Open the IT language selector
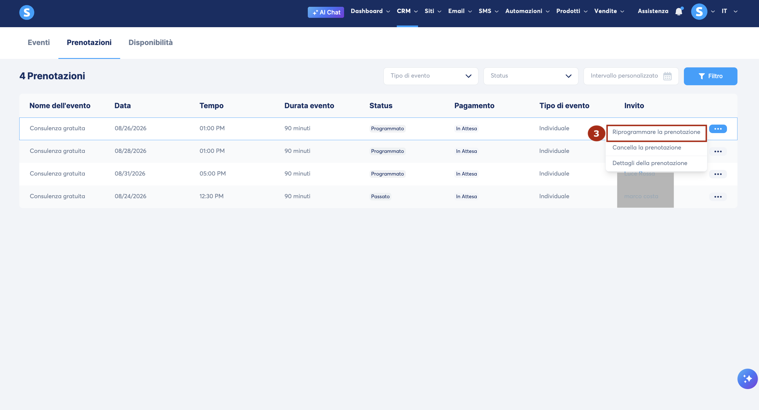This screenshot has height=410, width=759. click(729, 11)
